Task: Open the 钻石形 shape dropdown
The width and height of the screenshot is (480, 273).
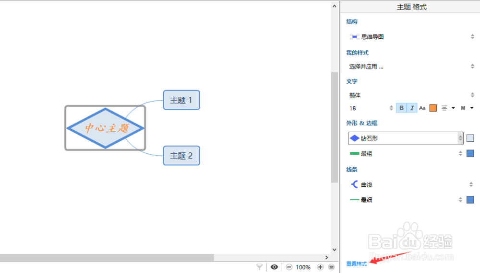Action: [406, 138]
